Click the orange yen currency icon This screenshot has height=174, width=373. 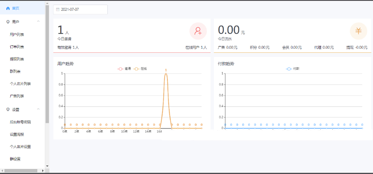[358, 31]
